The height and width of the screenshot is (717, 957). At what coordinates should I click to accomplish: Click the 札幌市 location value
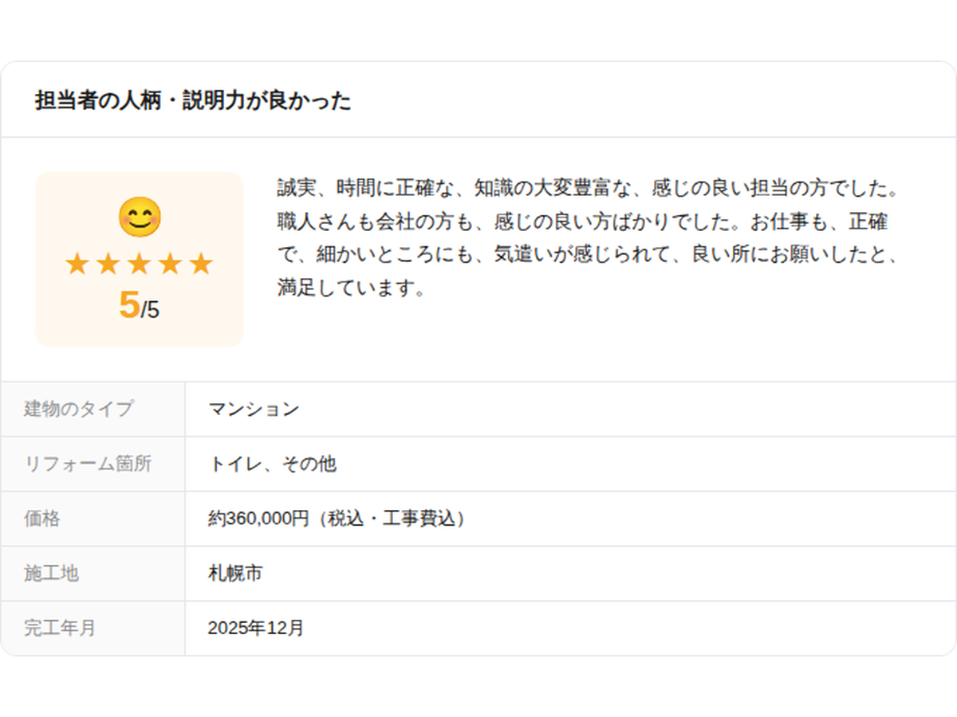pyautogui.click(x=235, y=573)
